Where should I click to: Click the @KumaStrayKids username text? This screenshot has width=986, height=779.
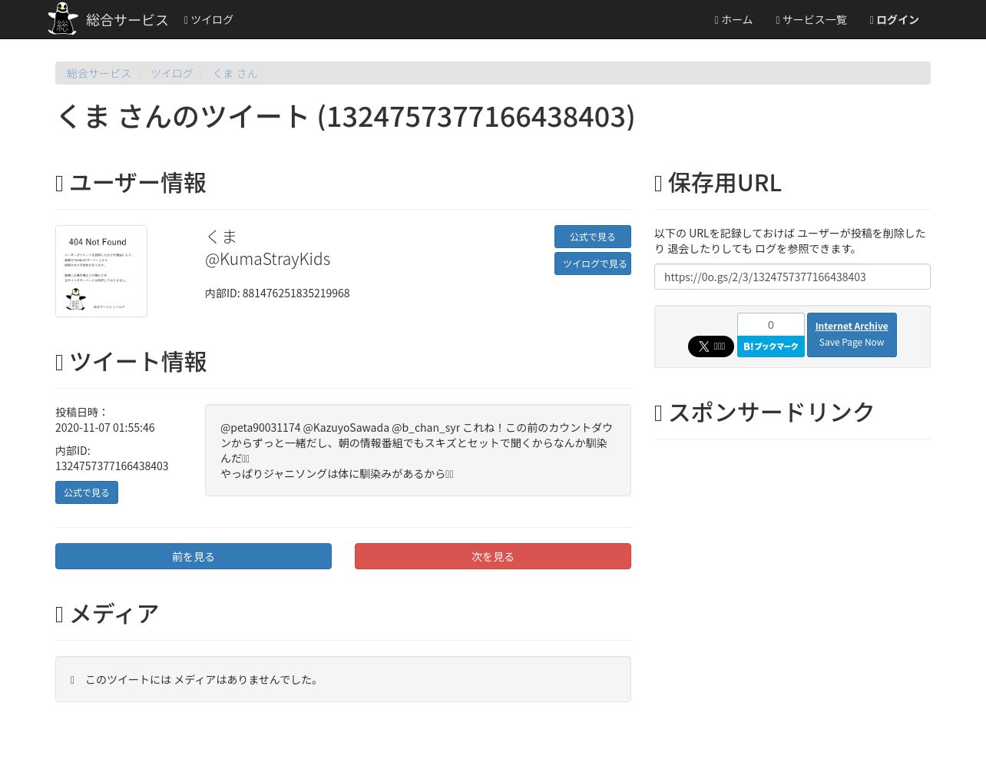coord(267,259)
